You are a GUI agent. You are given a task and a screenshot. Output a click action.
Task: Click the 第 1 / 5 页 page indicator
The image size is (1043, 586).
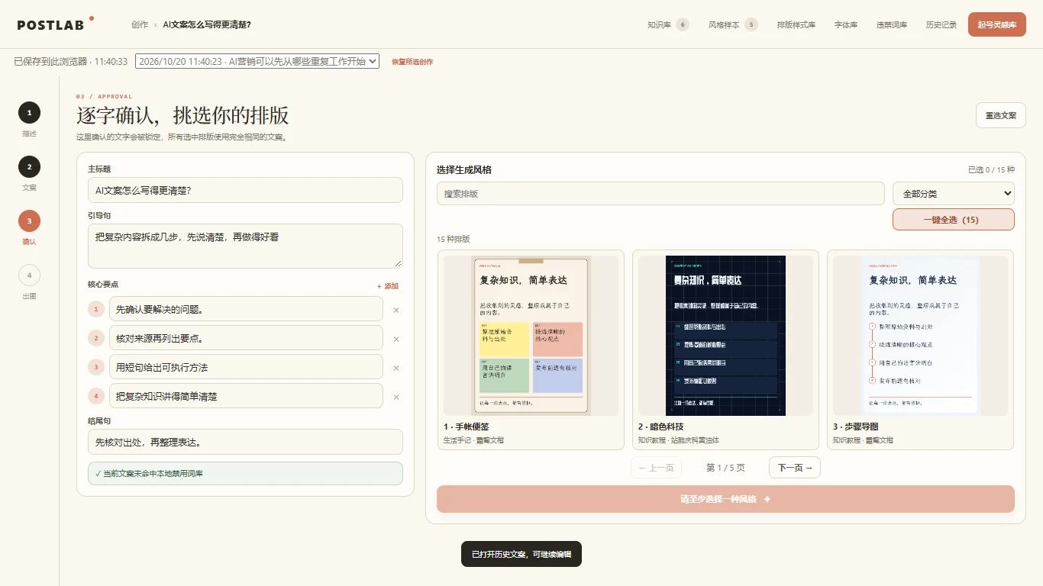[725, 468]
